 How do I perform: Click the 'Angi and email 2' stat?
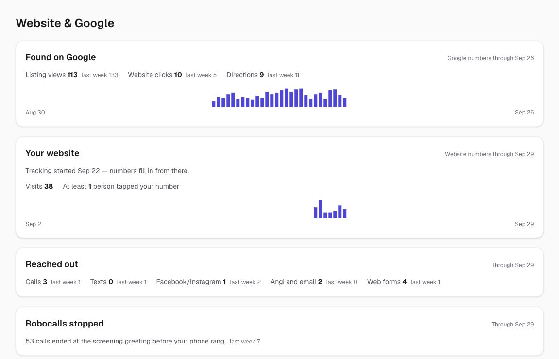(296, 282)
